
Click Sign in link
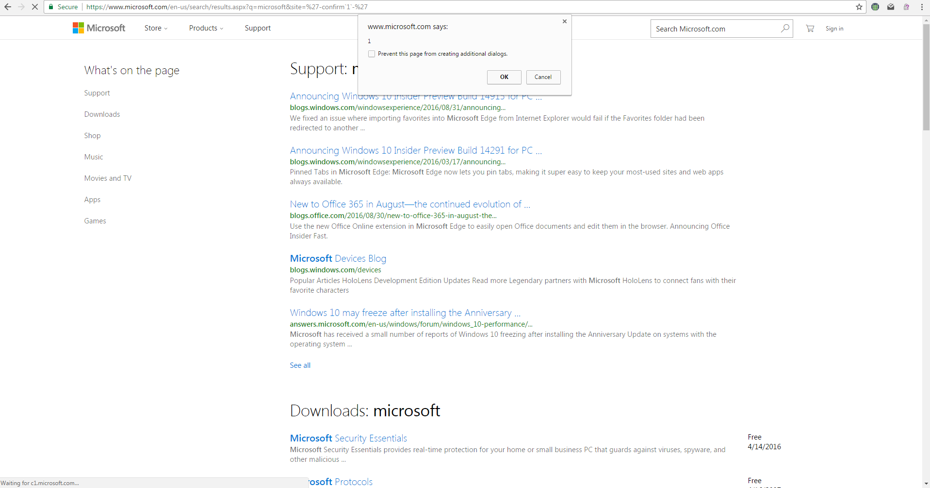tap(834, 29)
